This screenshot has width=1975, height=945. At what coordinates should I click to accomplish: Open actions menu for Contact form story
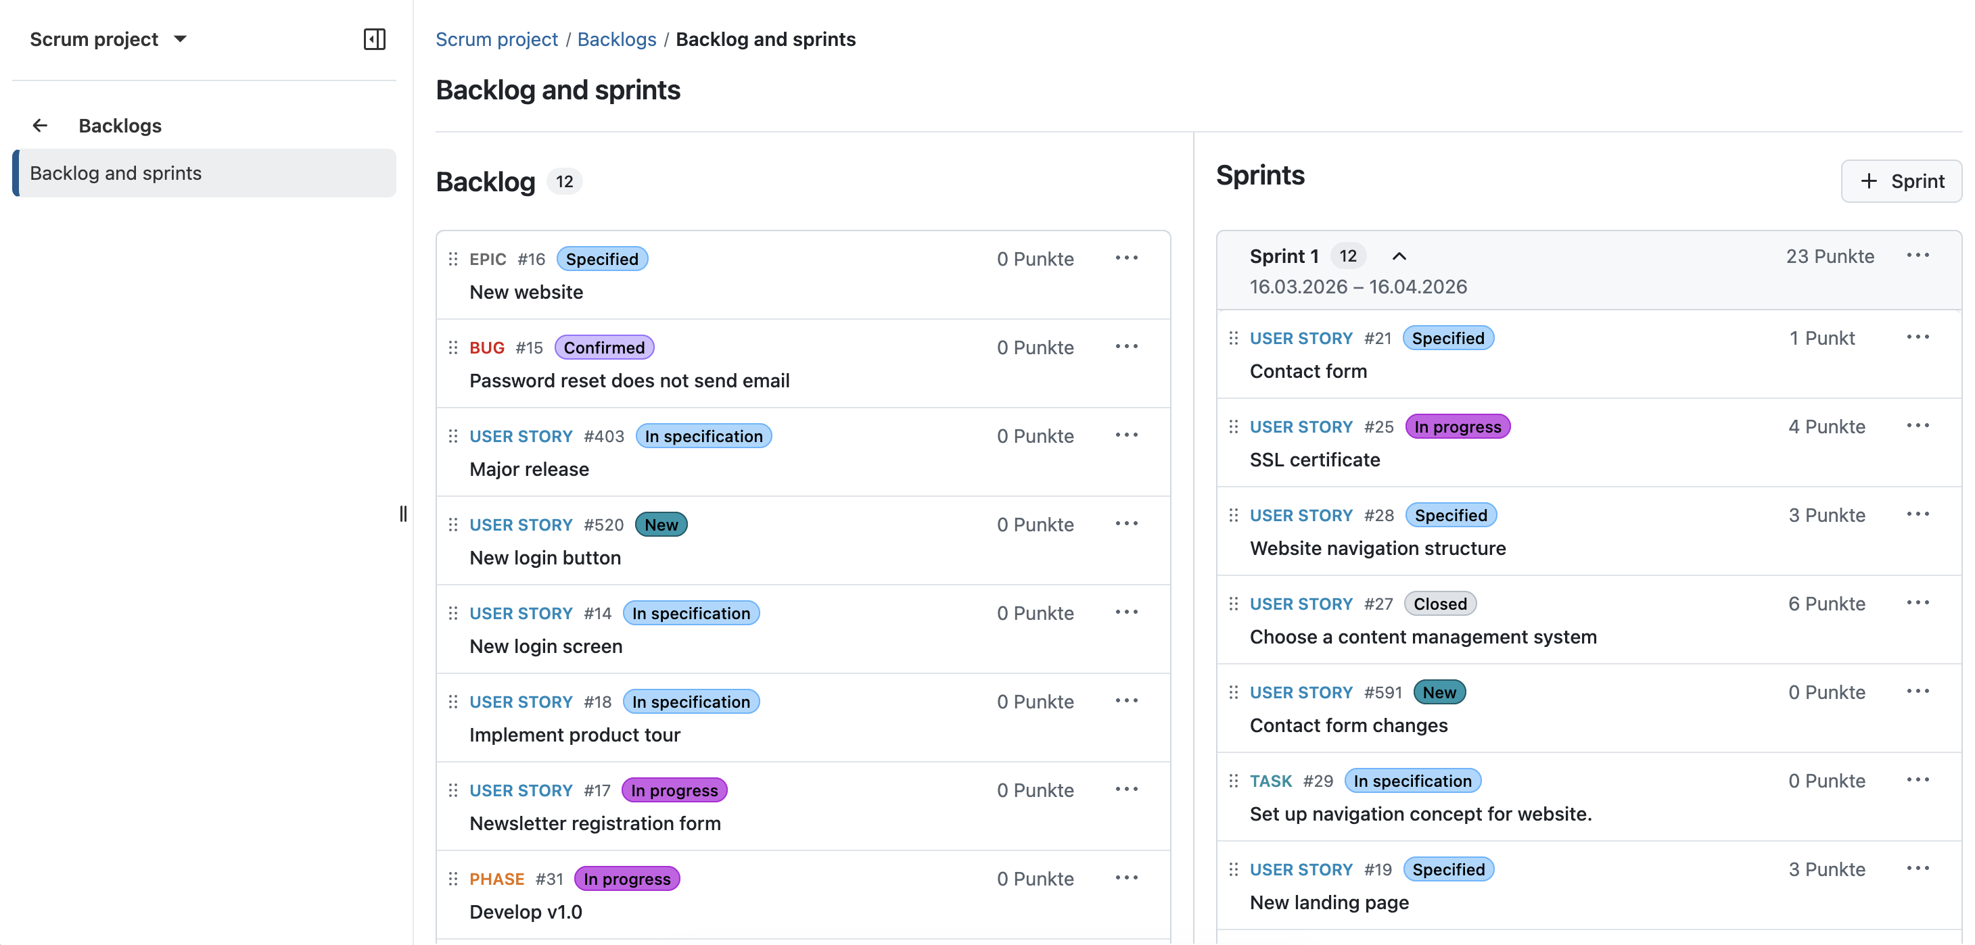[x=1918, y=337]
